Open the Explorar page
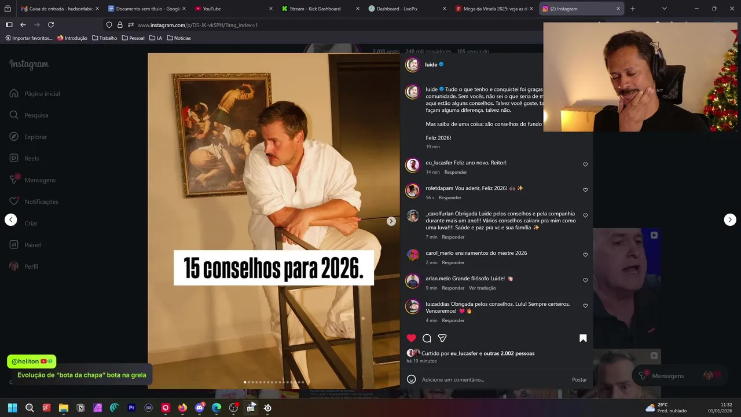The height and width of the screenshot is (417, 741). [28, 137]
